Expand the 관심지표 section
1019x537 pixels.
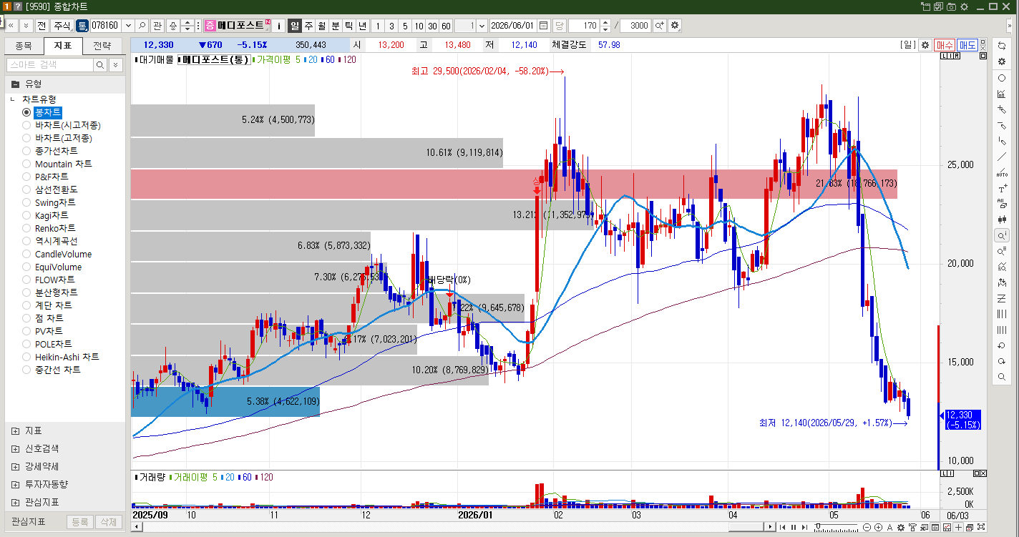coord(15,502)
